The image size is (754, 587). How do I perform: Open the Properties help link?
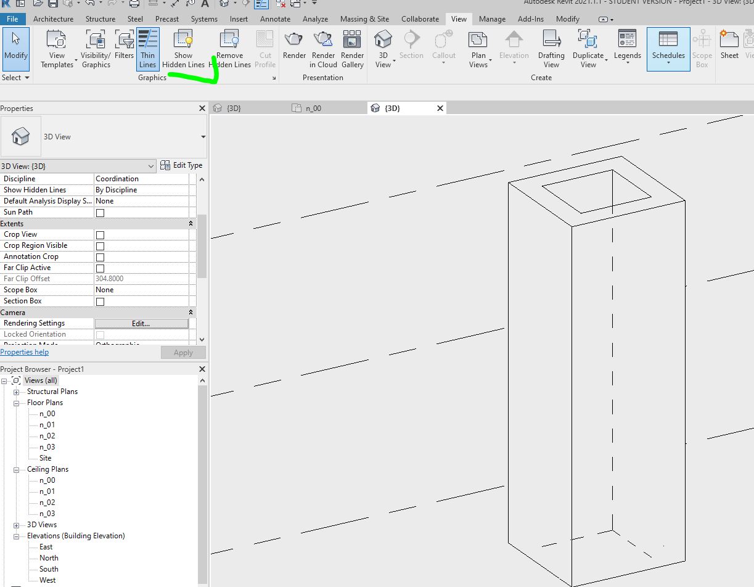24,351
